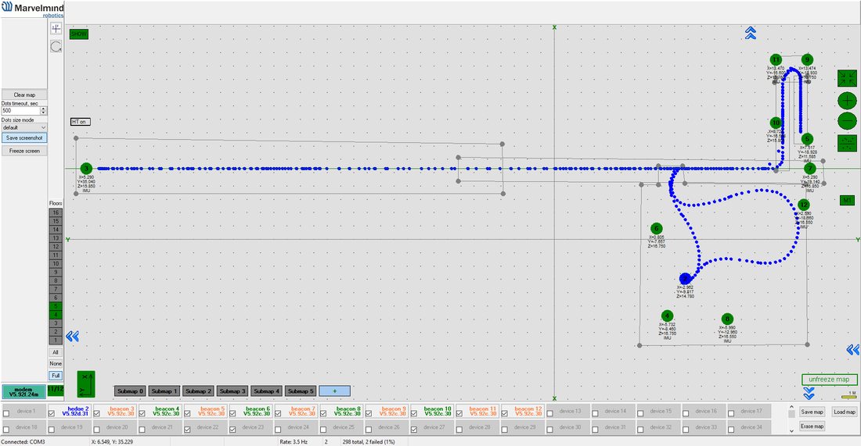Click the Save screenshot button

coord(24,138)
